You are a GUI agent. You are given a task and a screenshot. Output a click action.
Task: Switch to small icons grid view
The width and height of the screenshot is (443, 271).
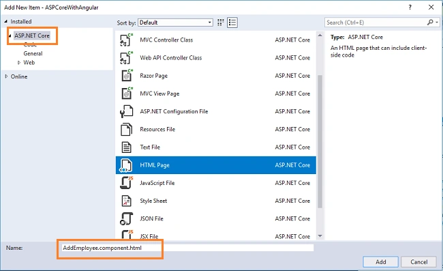coord(221,23)
